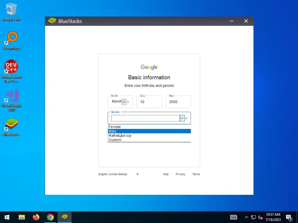Launch Firefox from the taskbar
This screenshot has height=223, width=298.
tap(36, 217)
